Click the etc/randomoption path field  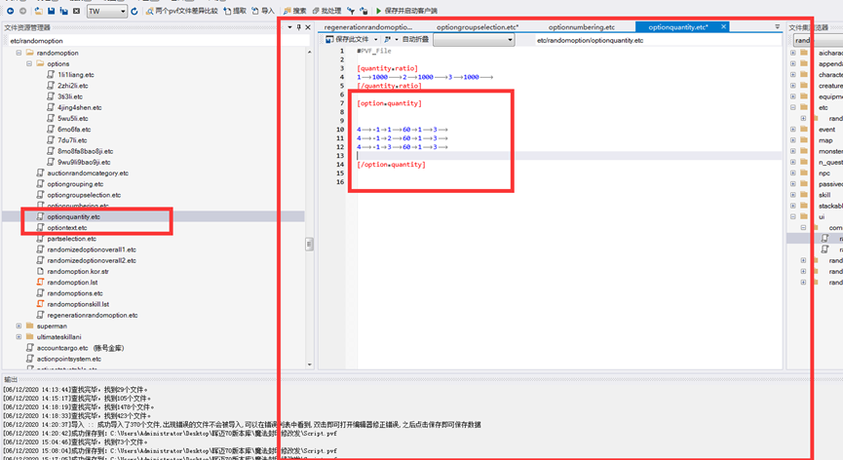coord(146,41)
